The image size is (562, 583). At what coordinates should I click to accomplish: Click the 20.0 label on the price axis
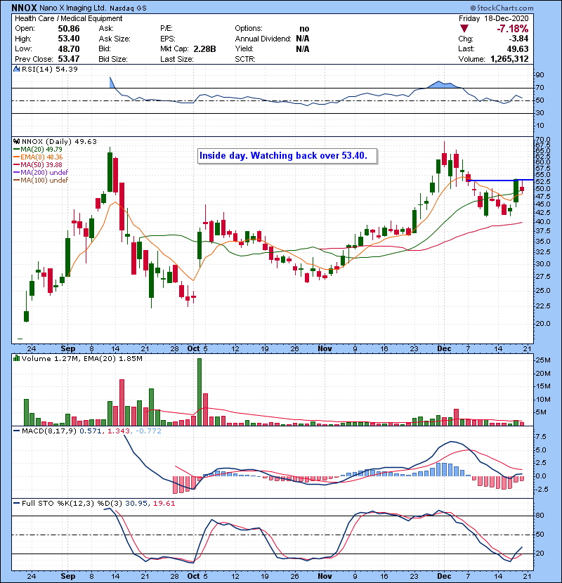click(x=542, y=324)
